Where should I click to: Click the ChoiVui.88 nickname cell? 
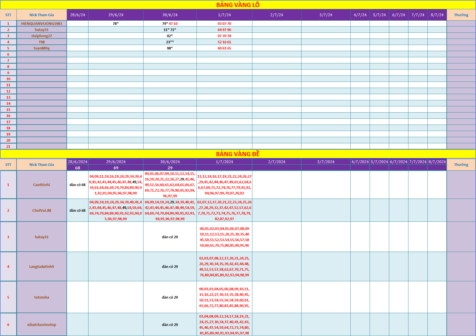coord(42,210)
